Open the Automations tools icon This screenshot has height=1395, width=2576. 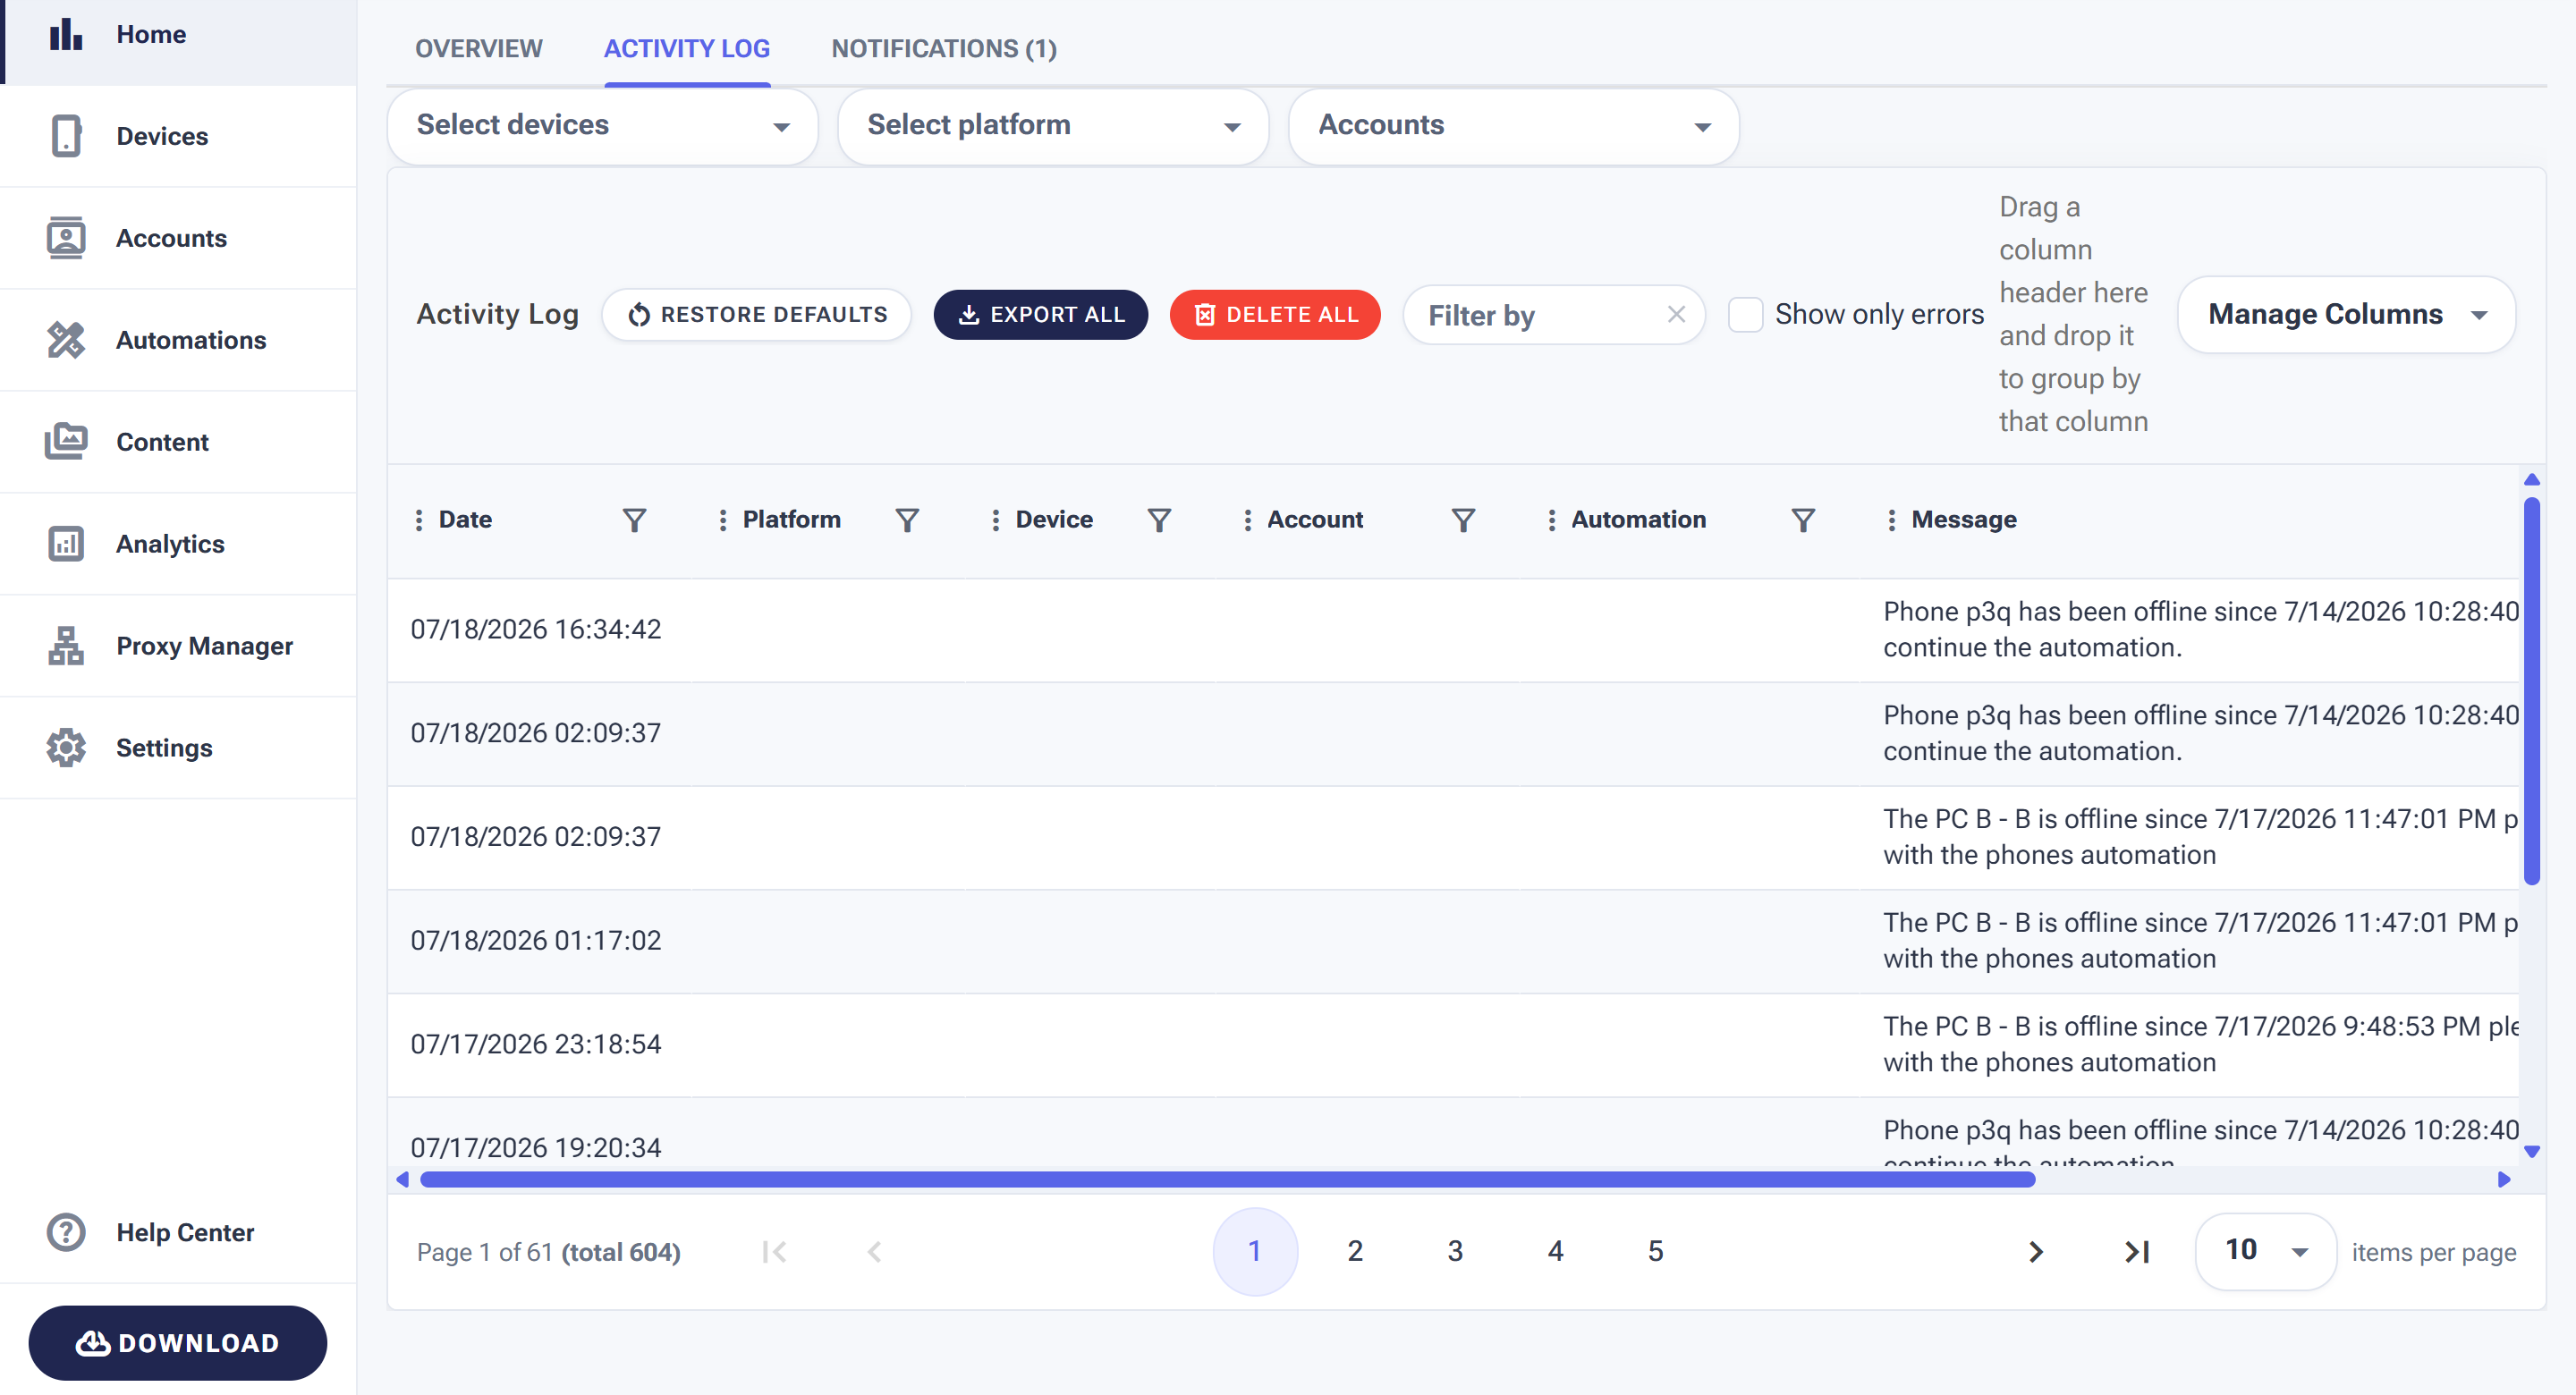pos(66,340)
